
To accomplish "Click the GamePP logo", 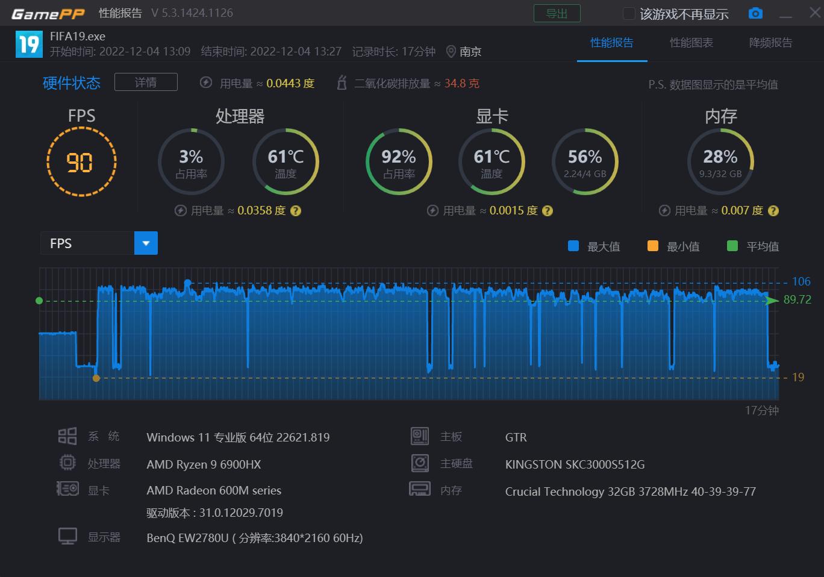I will pos(47,13).
